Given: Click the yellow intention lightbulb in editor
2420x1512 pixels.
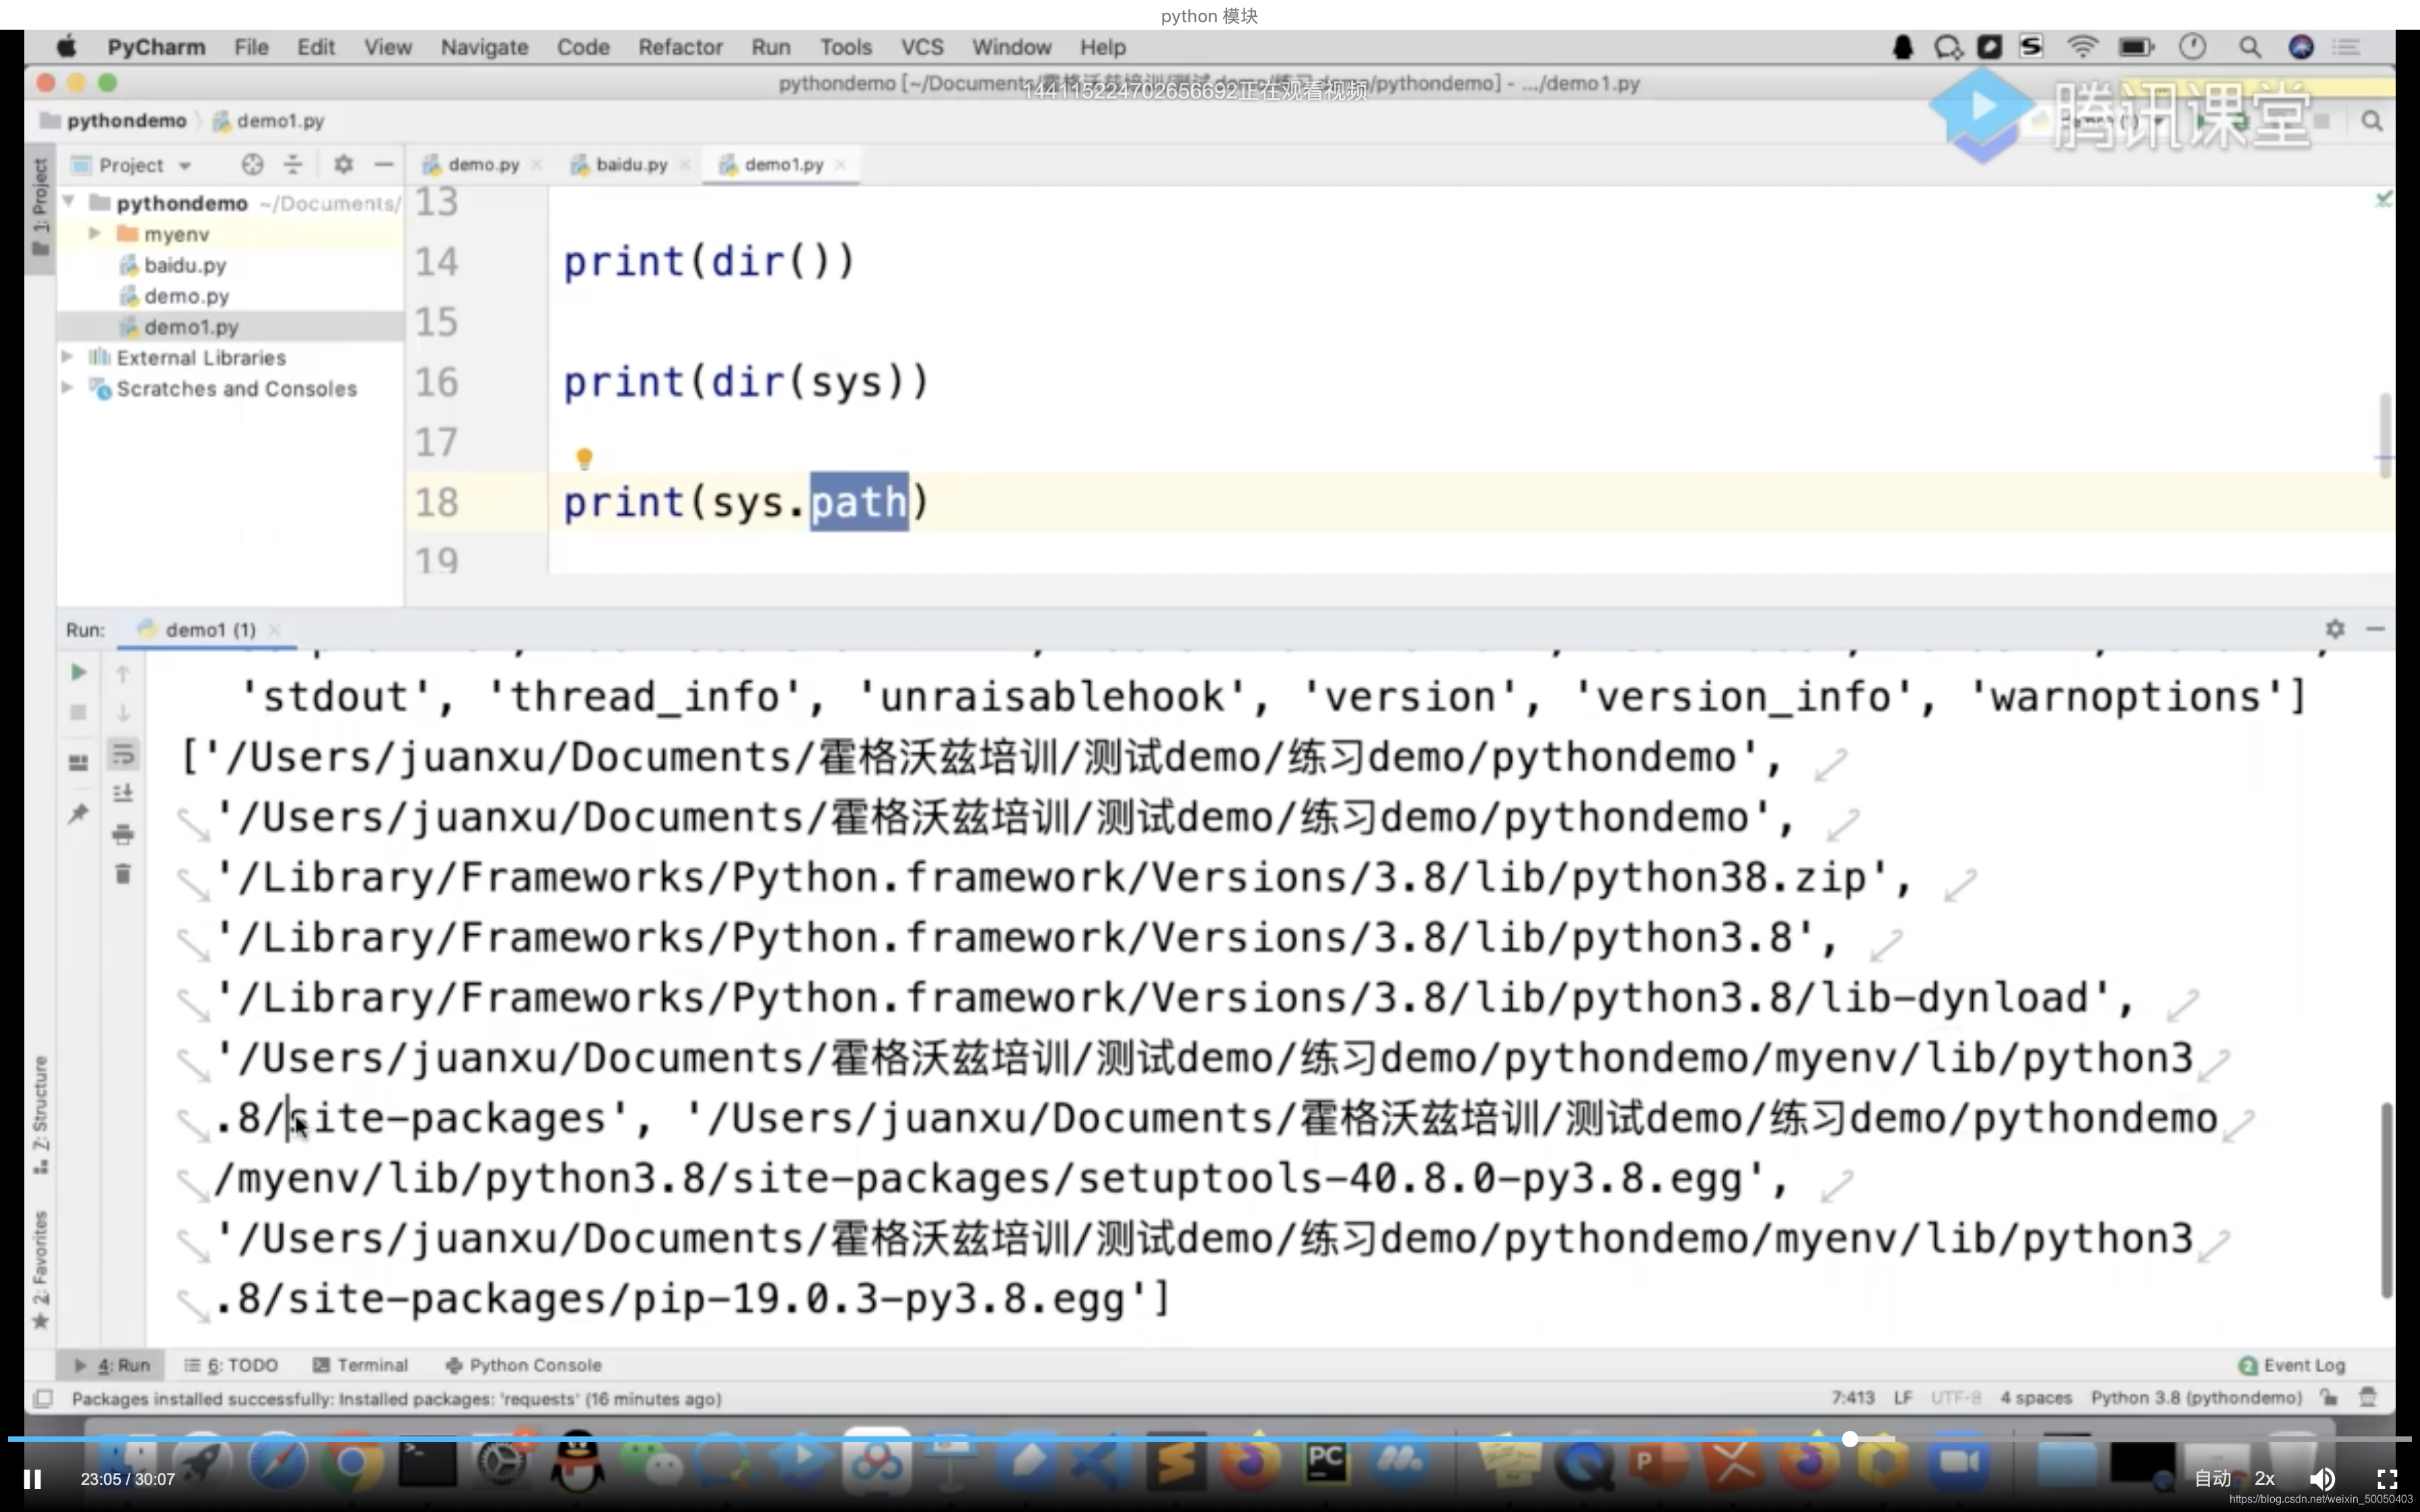Looking at the screenshot, I should [x=584, y=458].
